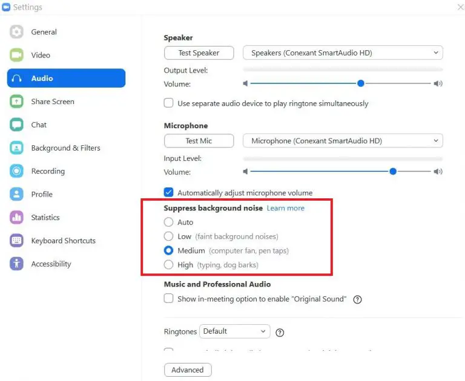
Task: Click the Ringtones help question icon
Action: coord(280,333)
